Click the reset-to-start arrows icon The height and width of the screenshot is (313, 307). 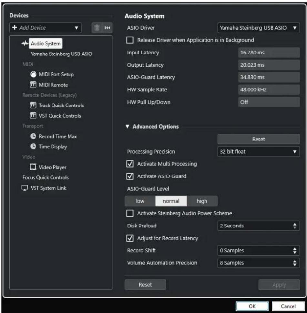(107, 27)
